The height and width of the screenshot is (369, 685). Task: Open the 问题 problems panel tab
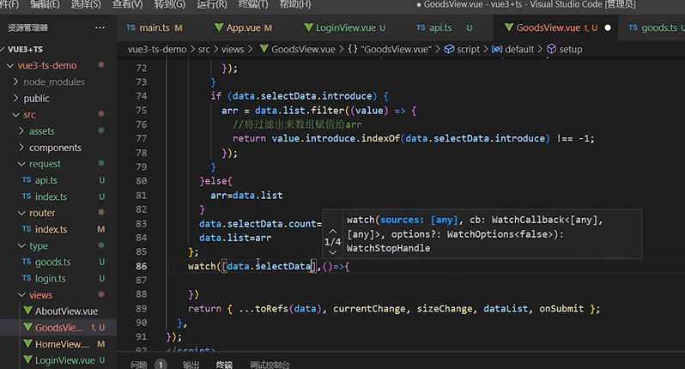pos(139,365)
